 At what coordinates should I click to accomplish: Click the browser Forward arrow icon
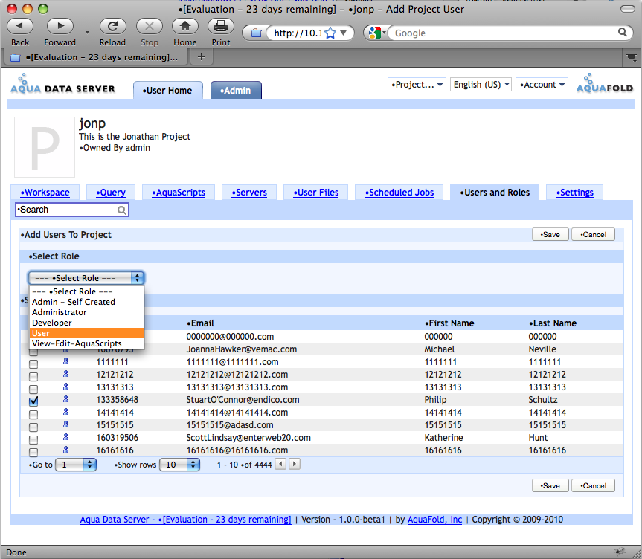[x=60, y=26]
